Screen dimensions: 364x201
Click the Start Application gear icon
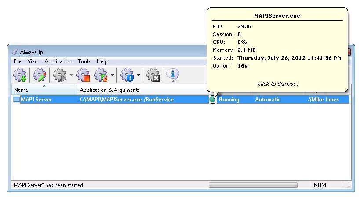(x=60, y=75)
